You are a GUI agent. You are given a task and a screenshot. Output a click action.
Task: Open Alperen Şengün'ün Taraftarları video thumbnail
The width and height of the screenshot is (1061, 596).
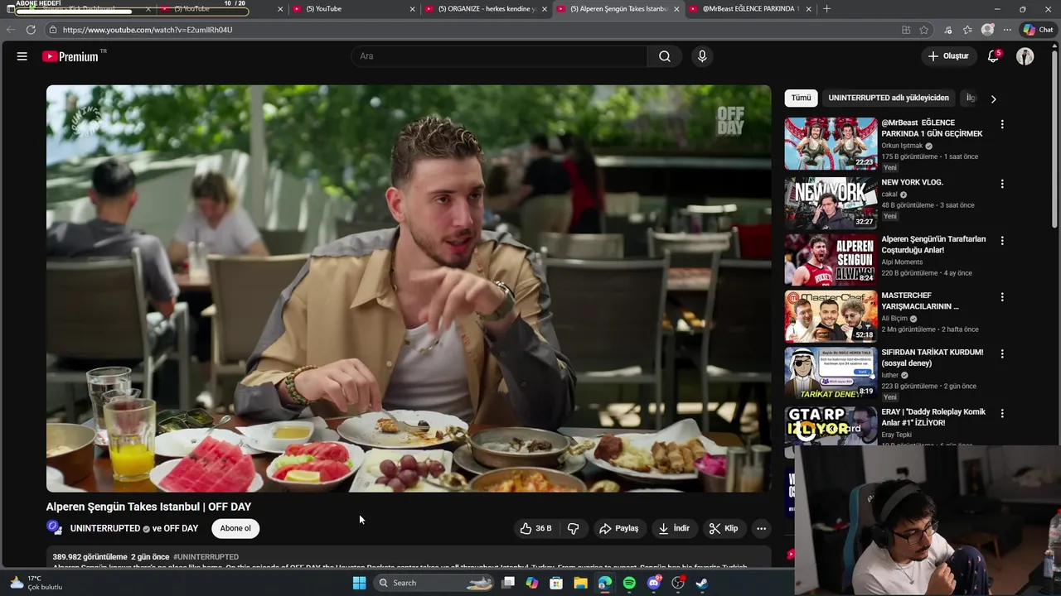[x=831, y=259]
